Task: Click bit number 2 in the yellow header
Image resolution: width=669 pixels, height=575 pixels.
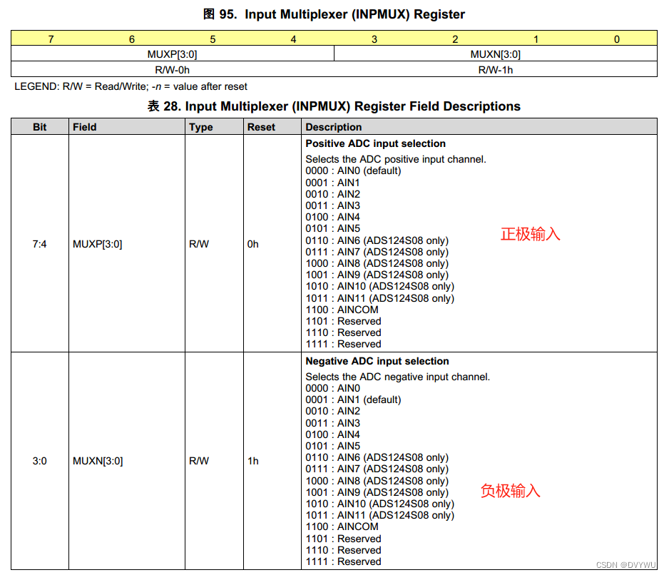Action: (x=455, y=39)
